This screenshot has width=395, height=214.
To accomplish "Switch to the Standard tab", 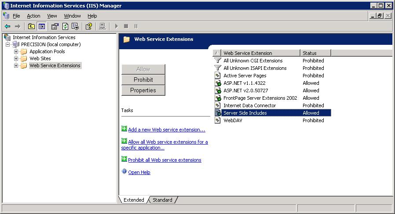I will tap(162, 200).
